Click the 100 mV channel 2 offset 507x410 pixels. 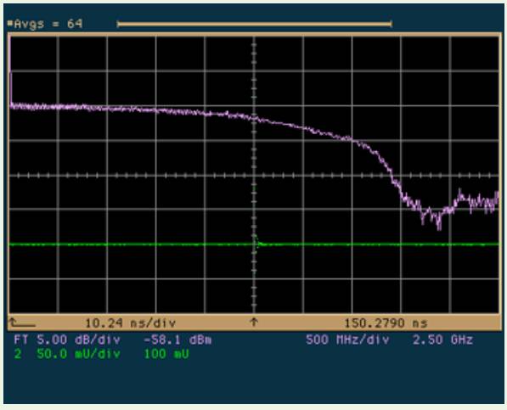tap(166, 354)
